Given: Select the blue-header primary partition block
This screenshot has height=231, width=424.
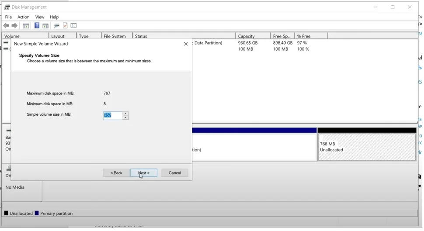Looking at the screenshot, I should click(254, 145).
